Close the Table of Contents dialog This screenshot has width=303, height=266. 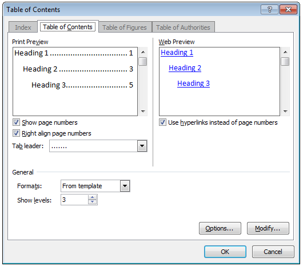288,9
